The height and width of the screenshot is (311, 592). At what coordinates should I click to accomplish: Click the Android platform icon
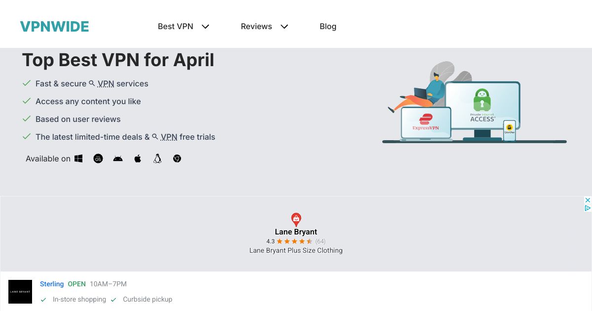tap(118, 158)
